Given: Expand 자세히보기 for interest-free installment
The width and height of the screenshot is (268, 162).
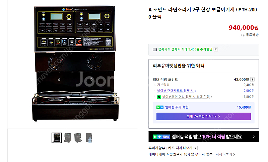Looking at the screenshot, I should [225, 154].
